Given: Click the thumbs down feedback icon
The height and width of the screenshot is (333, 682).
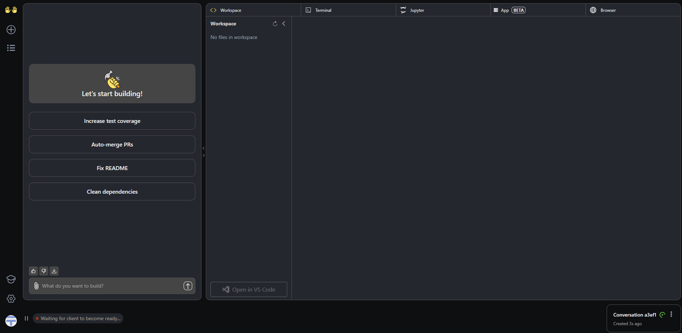Looking at the screenshot, I should click(44, 271).
